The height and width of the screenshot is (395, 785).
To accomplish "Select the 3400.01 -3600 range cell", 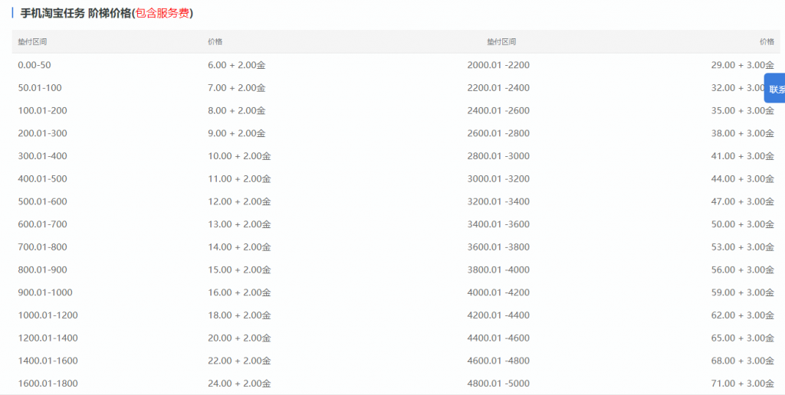I will [498, 224].
